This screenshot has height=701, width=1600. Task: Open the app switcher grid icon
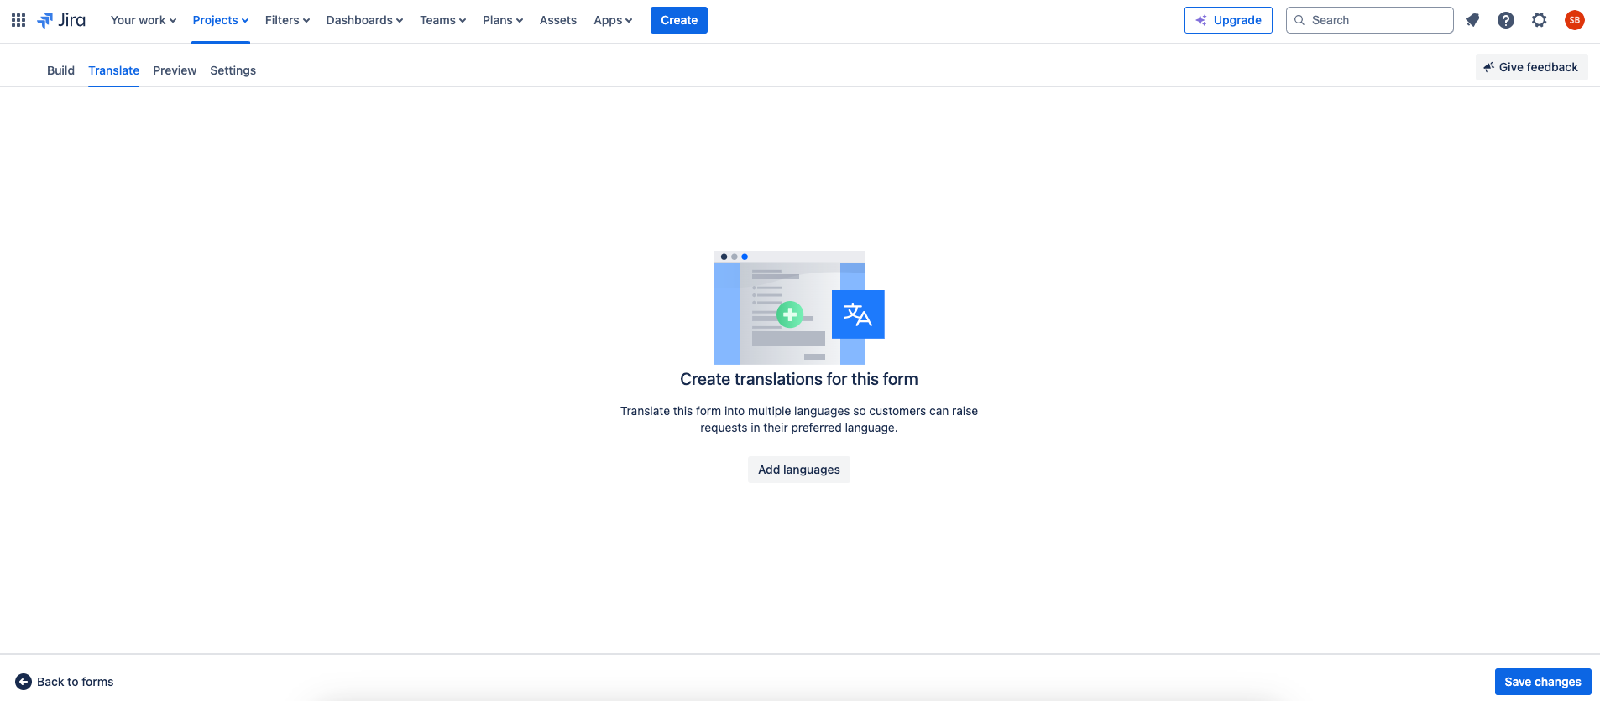pos(18,20)
